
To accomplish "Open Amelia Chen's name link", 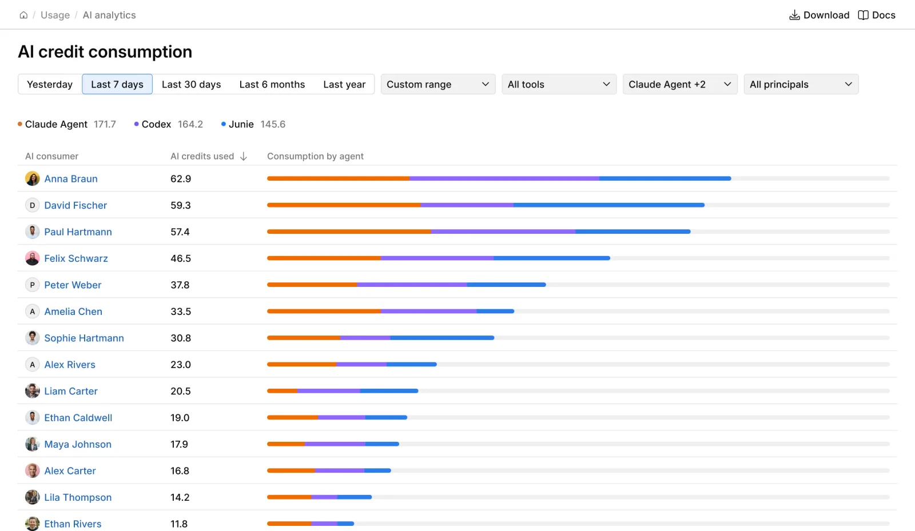I will coord(73,312).
